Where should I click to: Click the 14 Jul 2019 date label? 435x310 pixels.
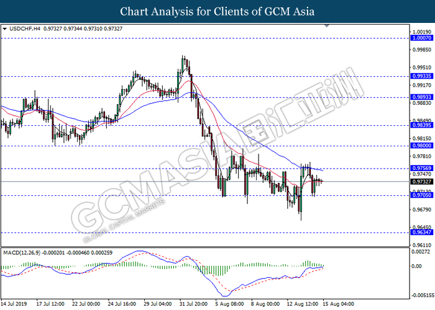(14, 304)
